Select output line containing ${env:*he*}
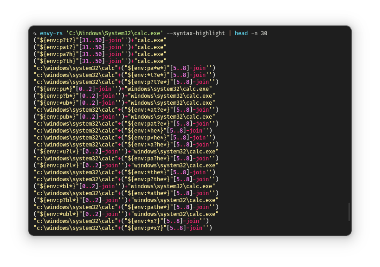380x267 pixels. 122,131
